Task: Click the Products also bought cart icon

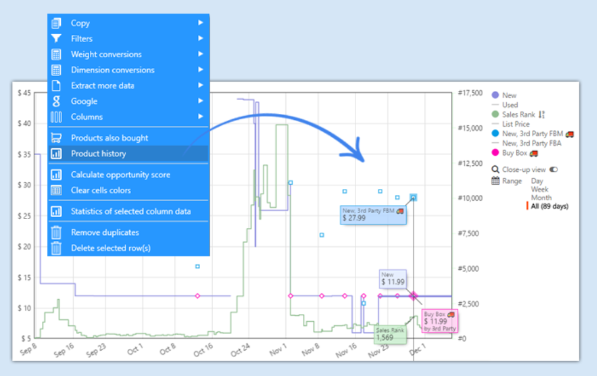Action: [x=56, y=138]
